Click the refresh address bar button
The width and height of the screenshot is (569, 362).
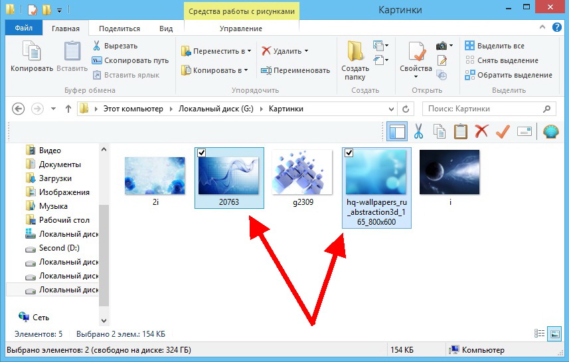pyautogui.click(x=406, y=109)
